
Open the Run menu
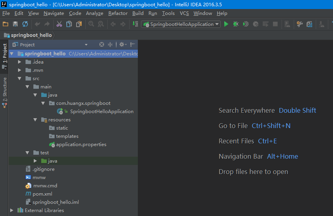[153, 13]
